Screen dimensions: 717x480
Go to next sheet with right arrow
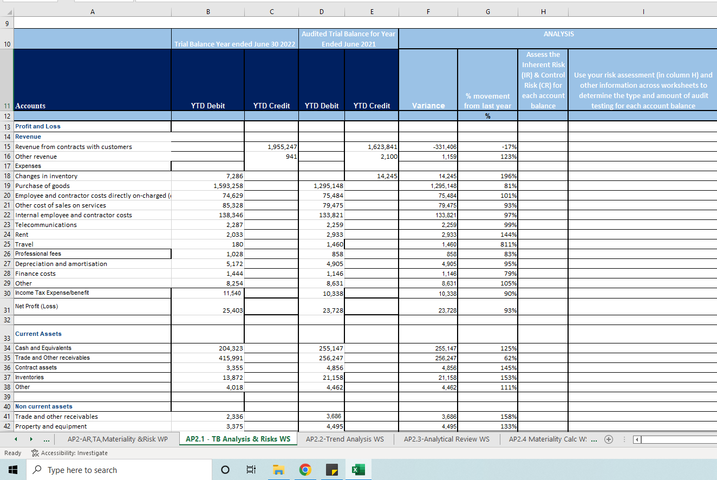pyautogui.click(x=30, y=439)
